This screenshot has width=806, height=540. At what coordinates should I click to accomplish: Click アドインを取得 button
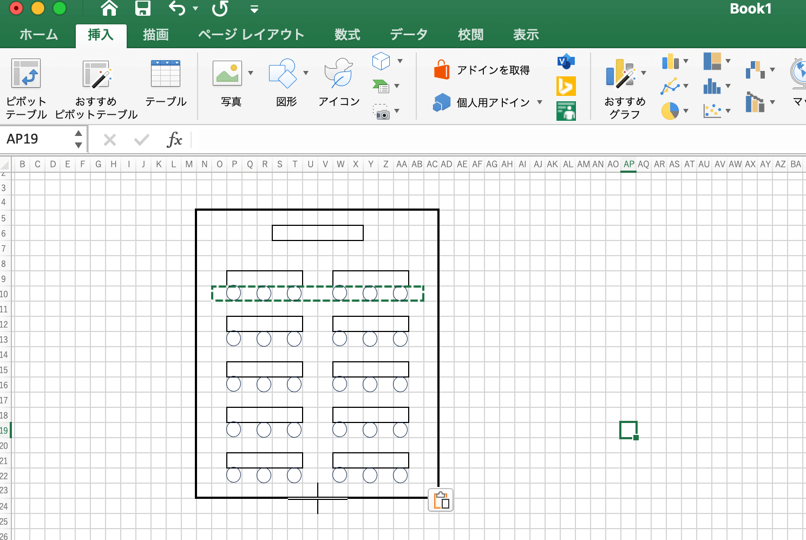(x=482, y=70)
